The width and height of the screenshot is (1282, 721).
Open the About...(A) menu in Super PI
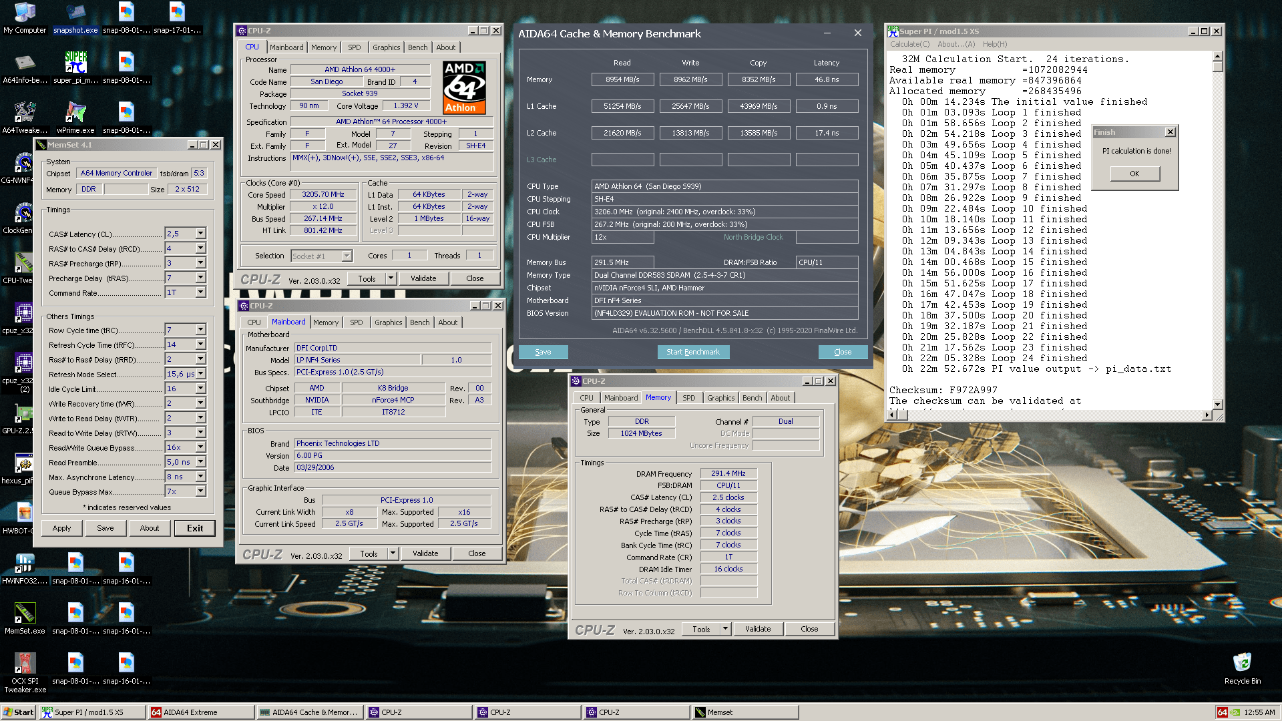coord(956,44)
